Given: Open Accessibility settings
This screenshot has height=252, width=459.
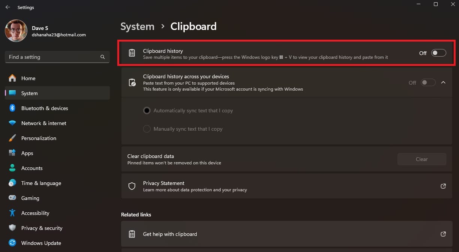Looking at the screenshot, I should [x=35, y=213].
